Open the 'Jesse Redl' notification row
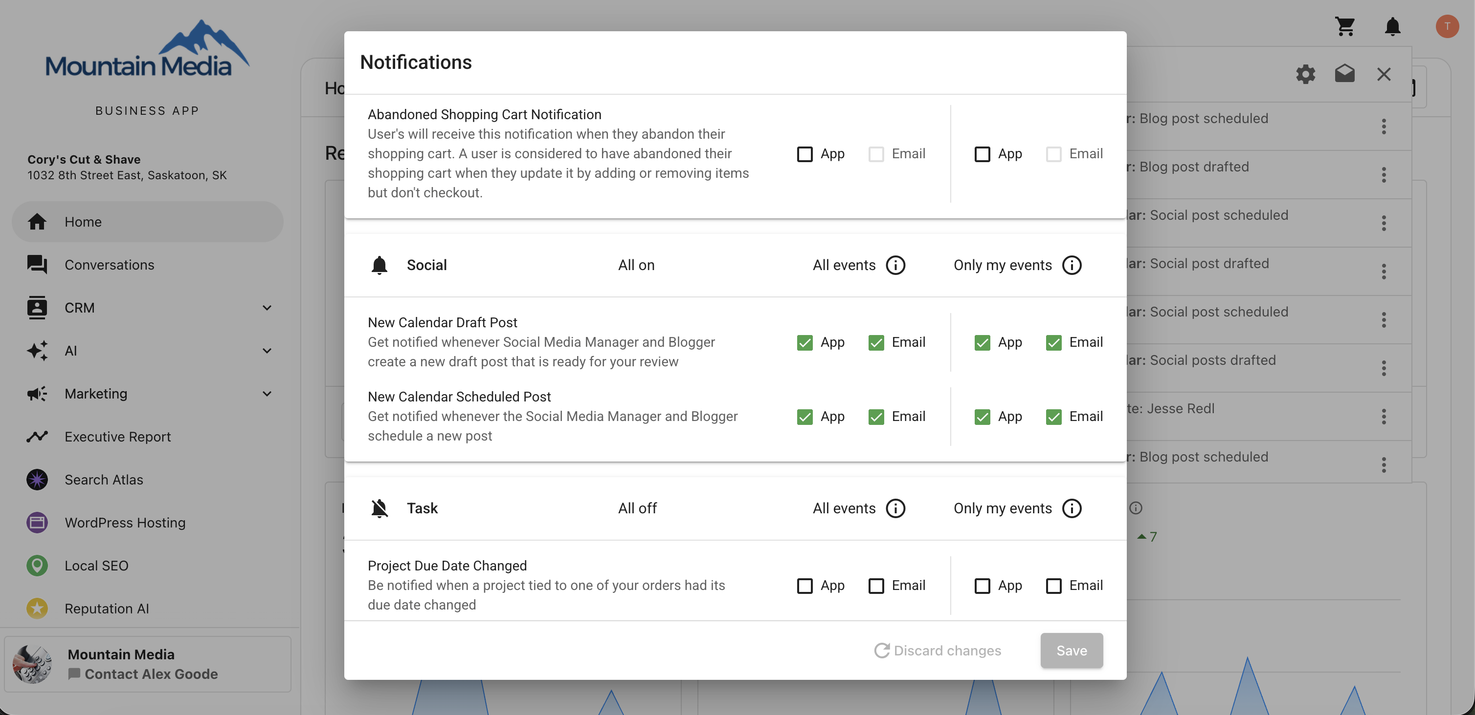Viewport: 1475px width, 715px height. [1268, 417]
